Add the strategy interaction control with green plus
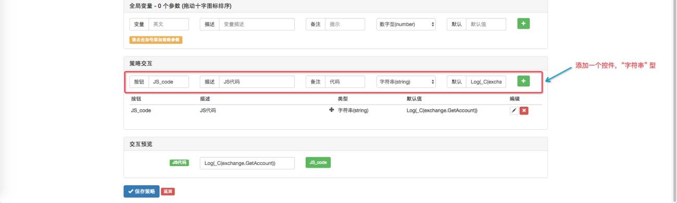The image size is (677, 203). (523, 81)
